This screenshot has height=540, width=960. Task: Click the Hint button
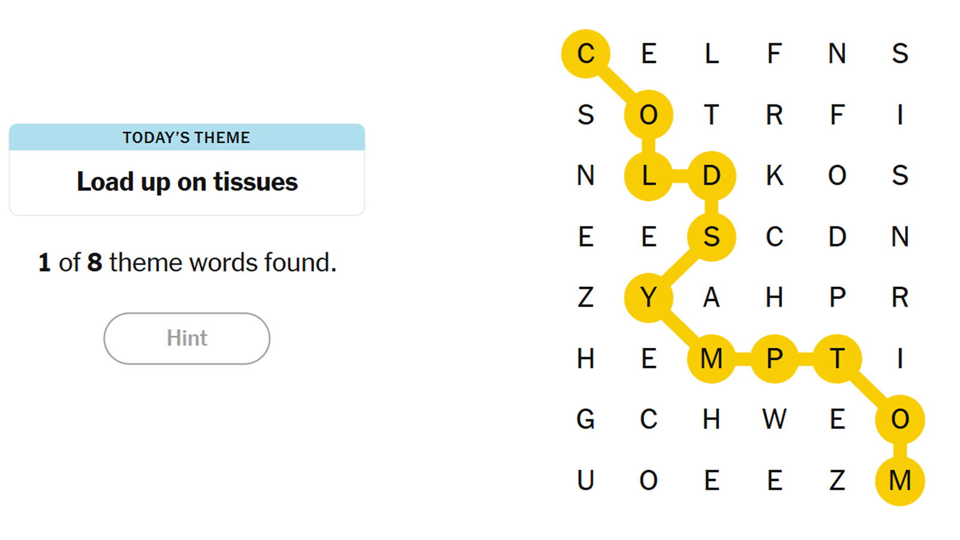click(187, 338)
